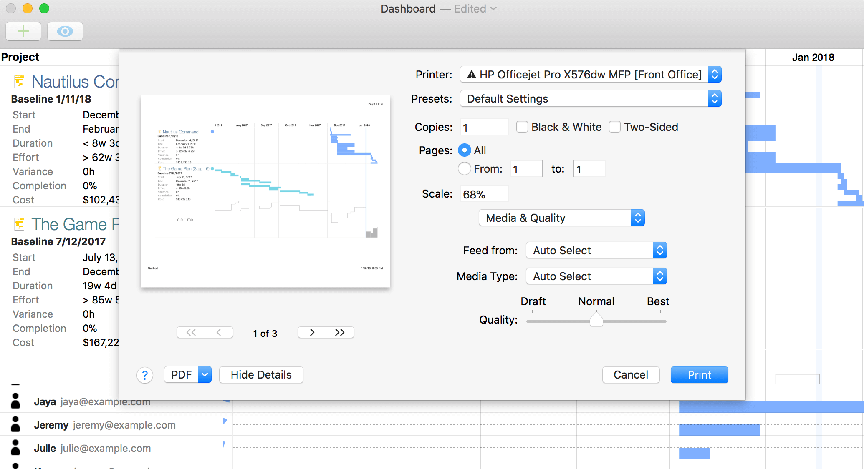Click the Jan 2018 timeline header
Image resolution: width=864 pixels, height=469 pixels.
coord(813,58)
